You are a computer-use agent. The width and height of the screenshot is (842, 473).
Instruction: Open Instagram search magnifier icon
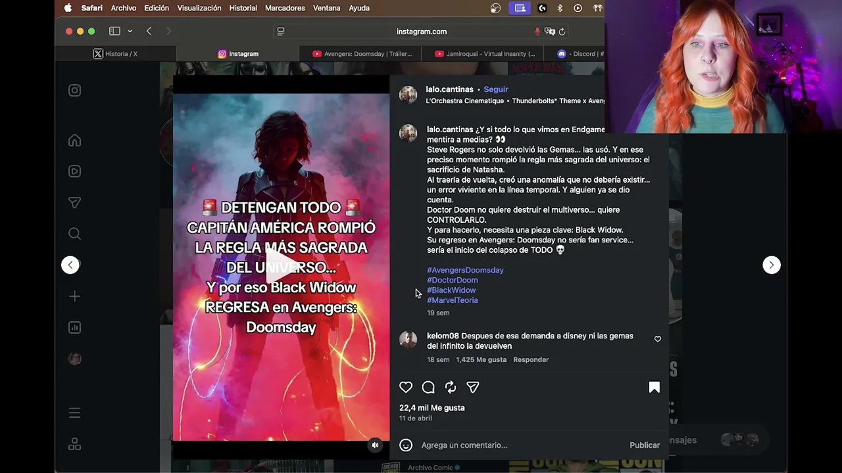[x=75, y=234]
